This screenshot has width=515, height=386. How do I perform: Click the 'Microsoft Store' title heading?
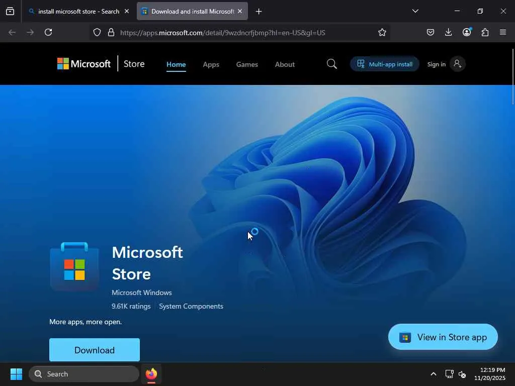147,263
